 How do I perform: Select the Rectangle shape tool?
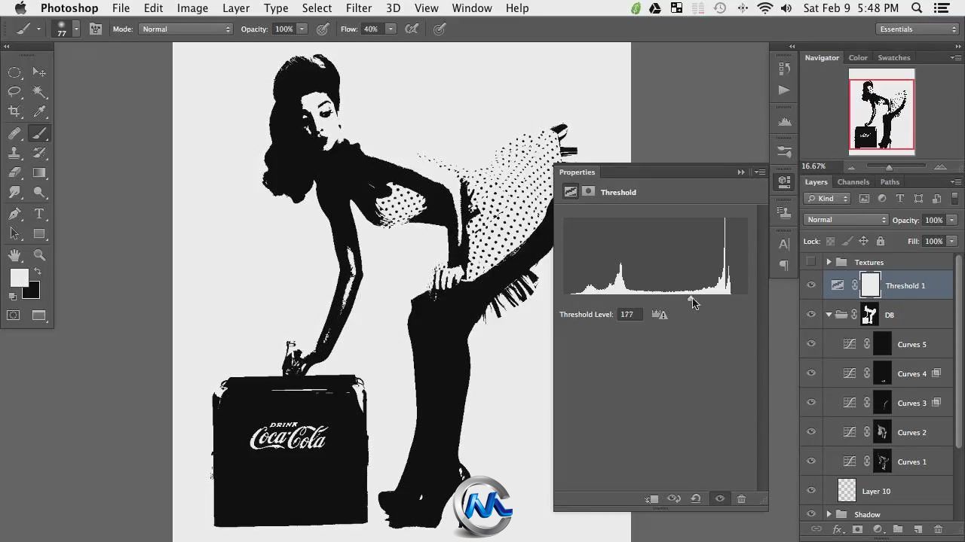(40, 234)
